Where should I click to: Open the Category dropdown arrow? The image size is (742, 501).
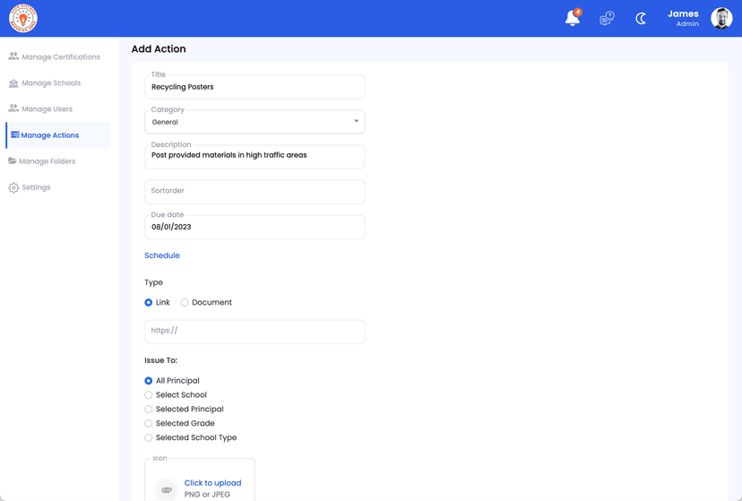(357, 121)
